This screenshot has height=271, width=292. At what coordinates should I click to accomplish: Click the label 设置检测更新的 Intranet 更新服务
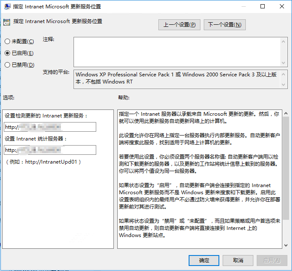point(46,116)
